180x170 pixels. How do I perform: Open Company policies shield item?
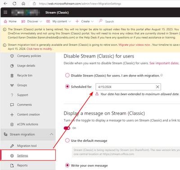click(x=28, y=56)
